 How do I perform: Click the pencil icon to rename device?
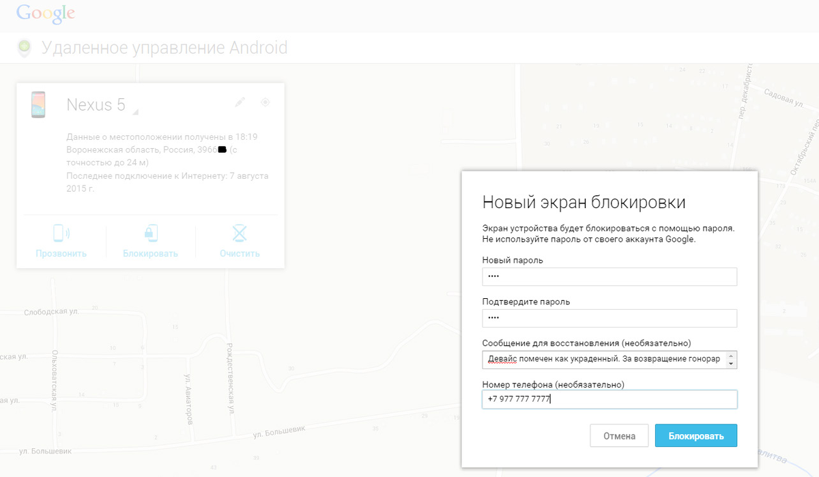(240, 101)
